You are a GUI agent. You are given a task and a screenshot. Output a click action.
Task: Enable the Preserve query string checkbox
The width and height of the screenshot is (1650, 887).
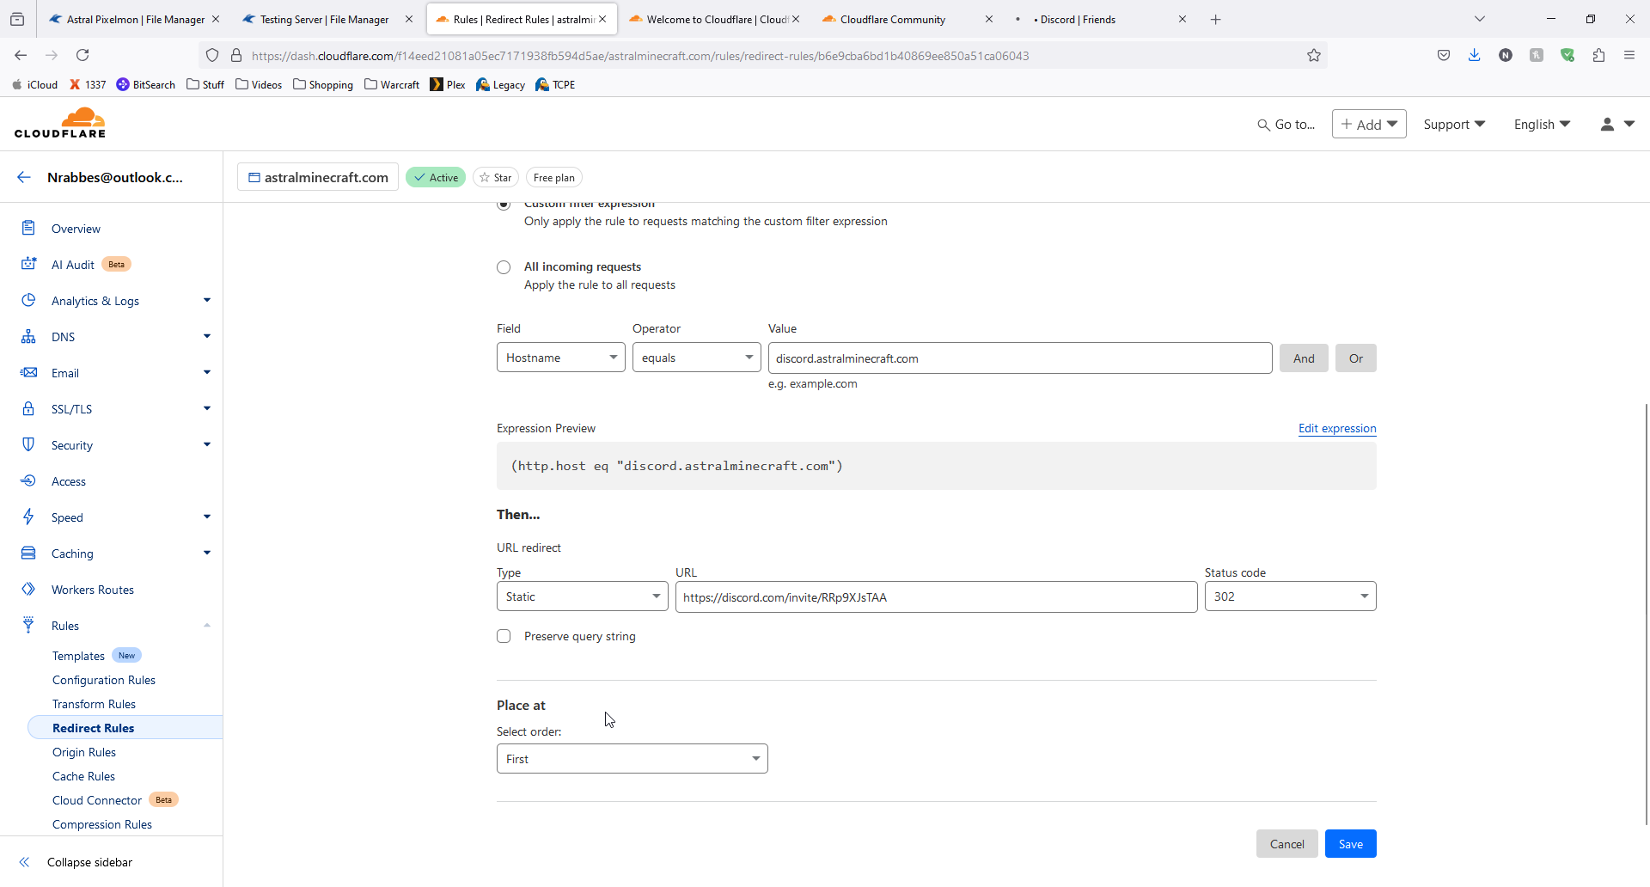pyautogui.click(x=504, y=636)
